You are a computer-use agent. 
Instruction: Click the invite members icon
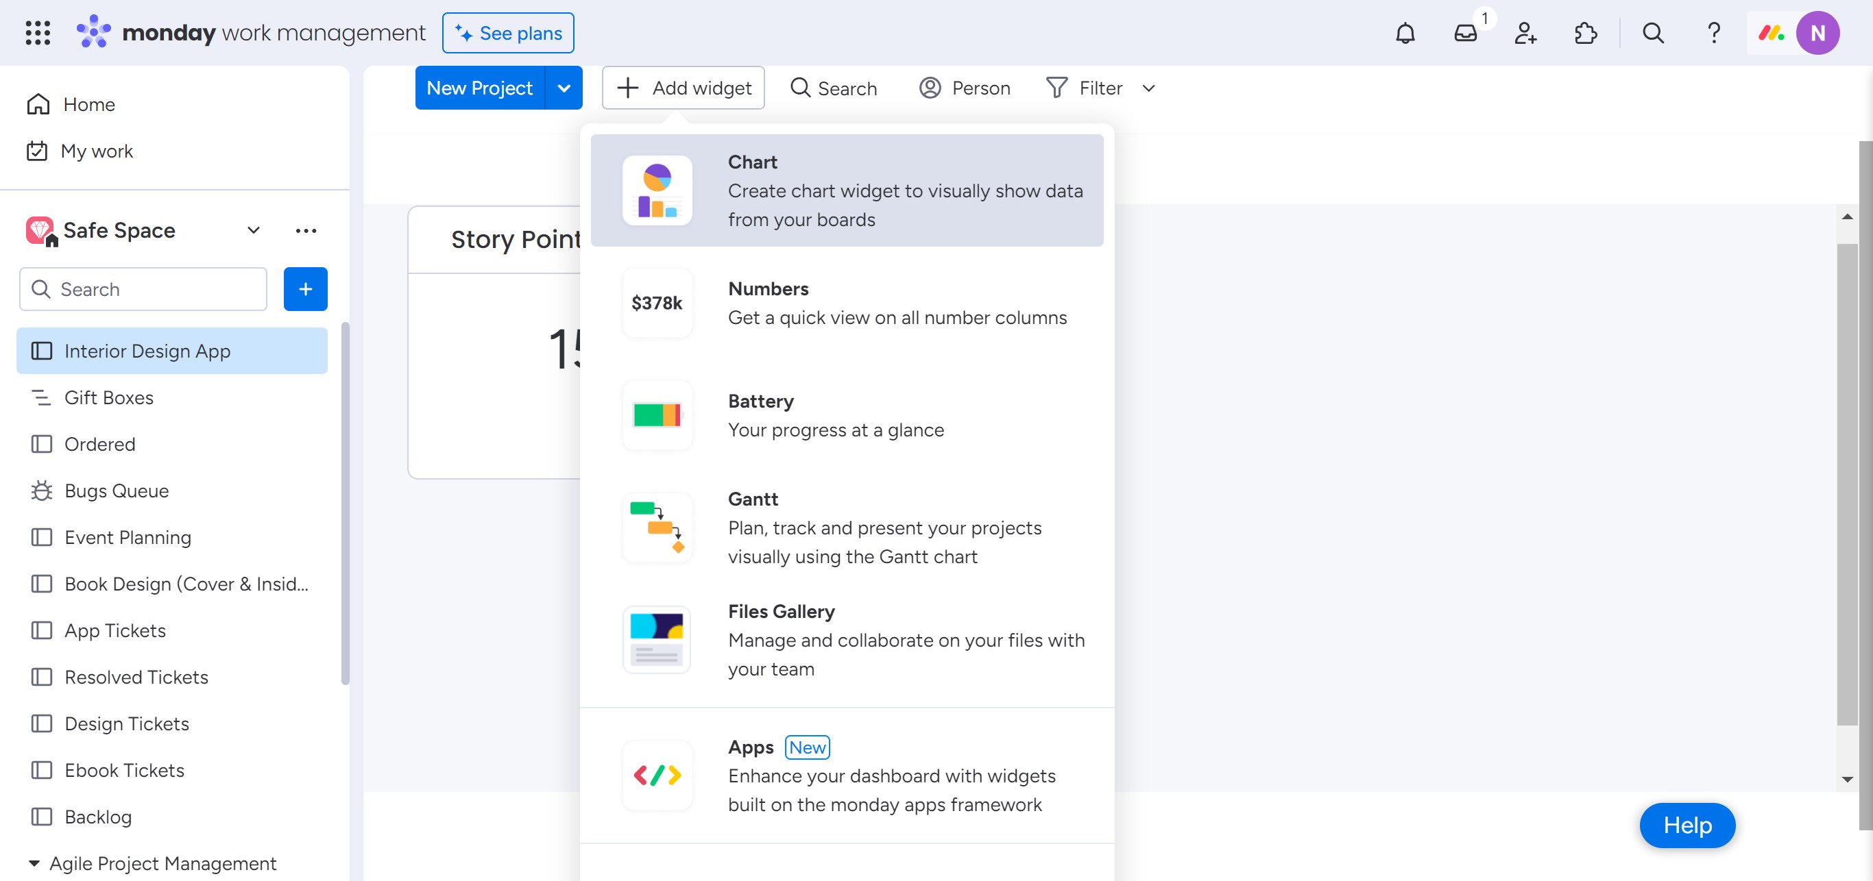[1525, 34]
